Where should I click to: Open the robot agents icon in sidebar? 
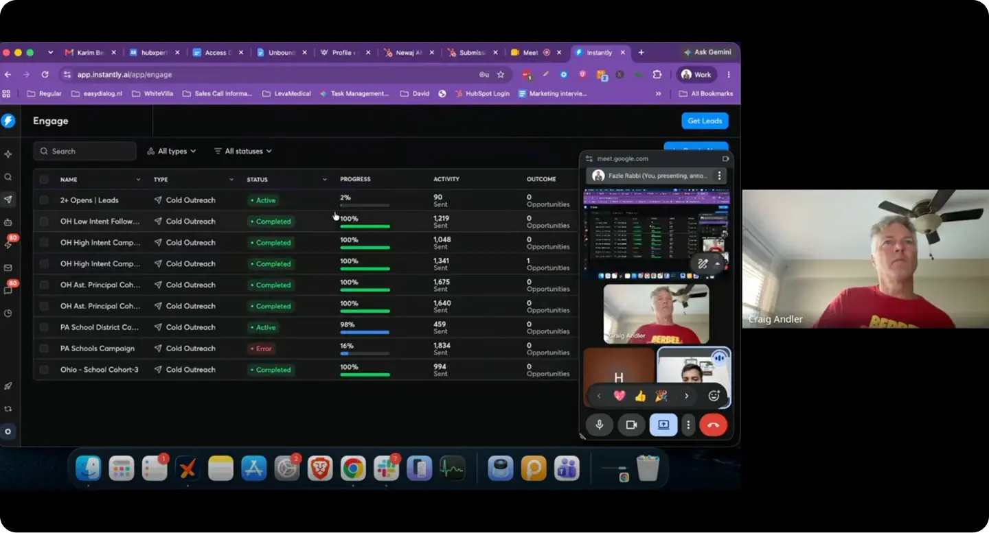click(8, 222)
